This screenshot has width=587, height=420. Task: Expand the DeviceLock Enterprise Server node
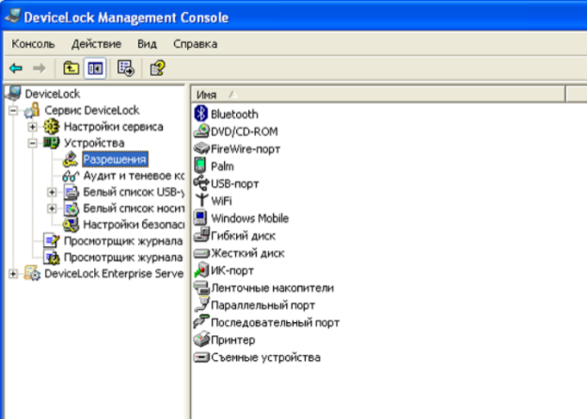tap(12, 273)
